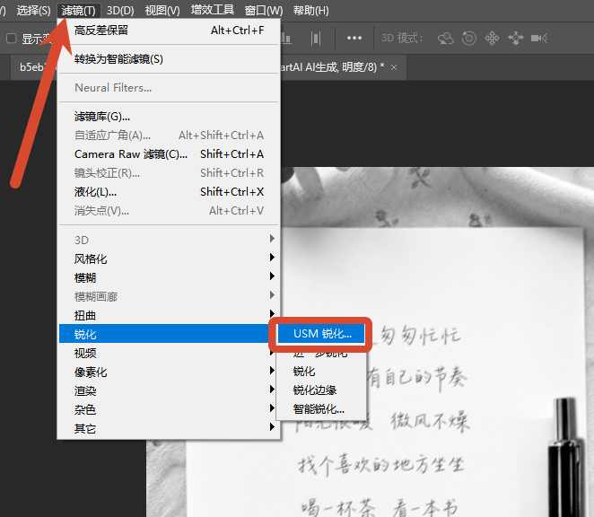Expand the 扭曲 submenu
The height and width of the screenshot is (517, 594).
pyautogui.click(x=169, y=315)
